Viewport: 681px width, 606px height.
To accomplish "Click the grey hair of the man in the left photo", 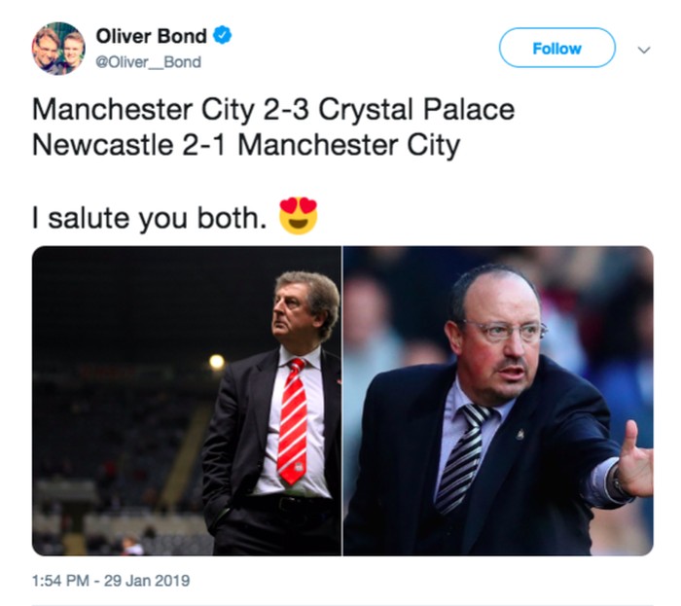I will [x=313, y=291].
